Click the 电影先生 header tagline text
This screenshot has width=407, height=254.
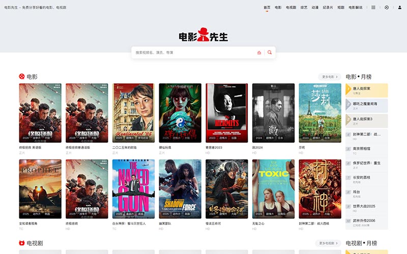click(35, 8)
